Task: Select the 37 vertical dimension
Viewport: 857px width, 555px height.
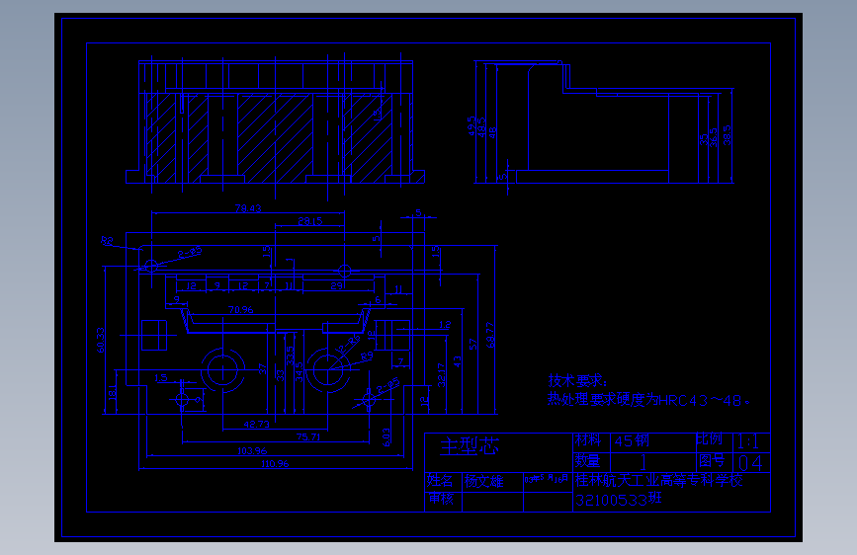Action: [x=263, y=369]
